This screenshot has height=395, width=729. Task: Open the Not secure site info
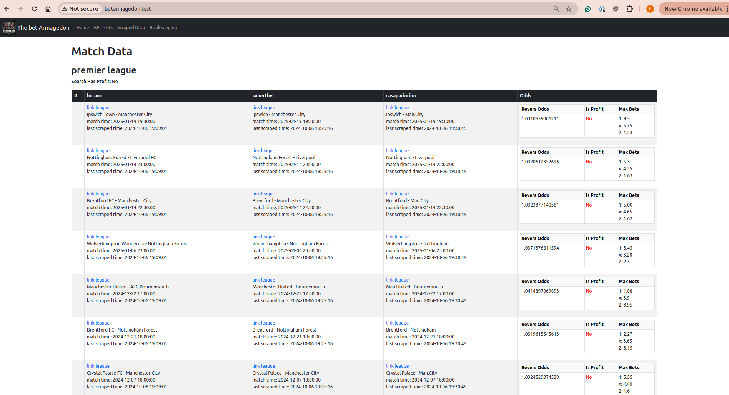point(80,9)
